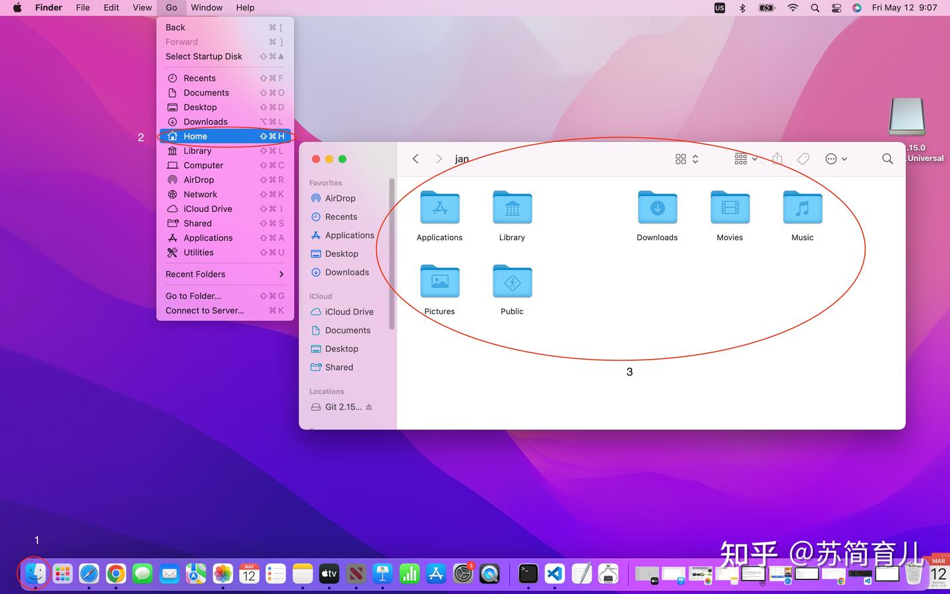Open the Public folder icon
The image size is (950, 594).
coord(512,281)
